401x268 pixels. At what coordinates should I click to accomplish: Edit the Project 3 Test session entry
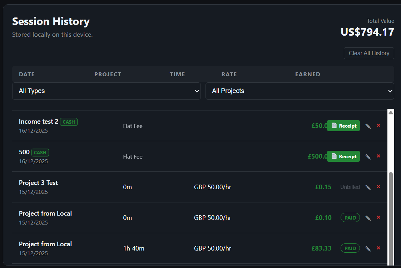[x=368, y=187]
